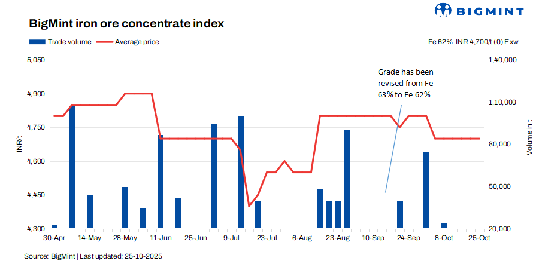Click the 6-Aug x-axis date label
Viewport: 542px width, 267px height.
302,237
